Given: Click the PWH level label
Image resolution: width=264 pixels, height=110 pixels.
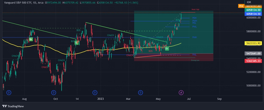Looking at the screenshot, I should [x=195, y=21].
